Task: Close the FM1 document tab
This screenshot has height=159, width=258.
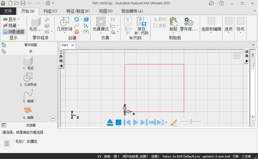Action: [x=72, y=45]
